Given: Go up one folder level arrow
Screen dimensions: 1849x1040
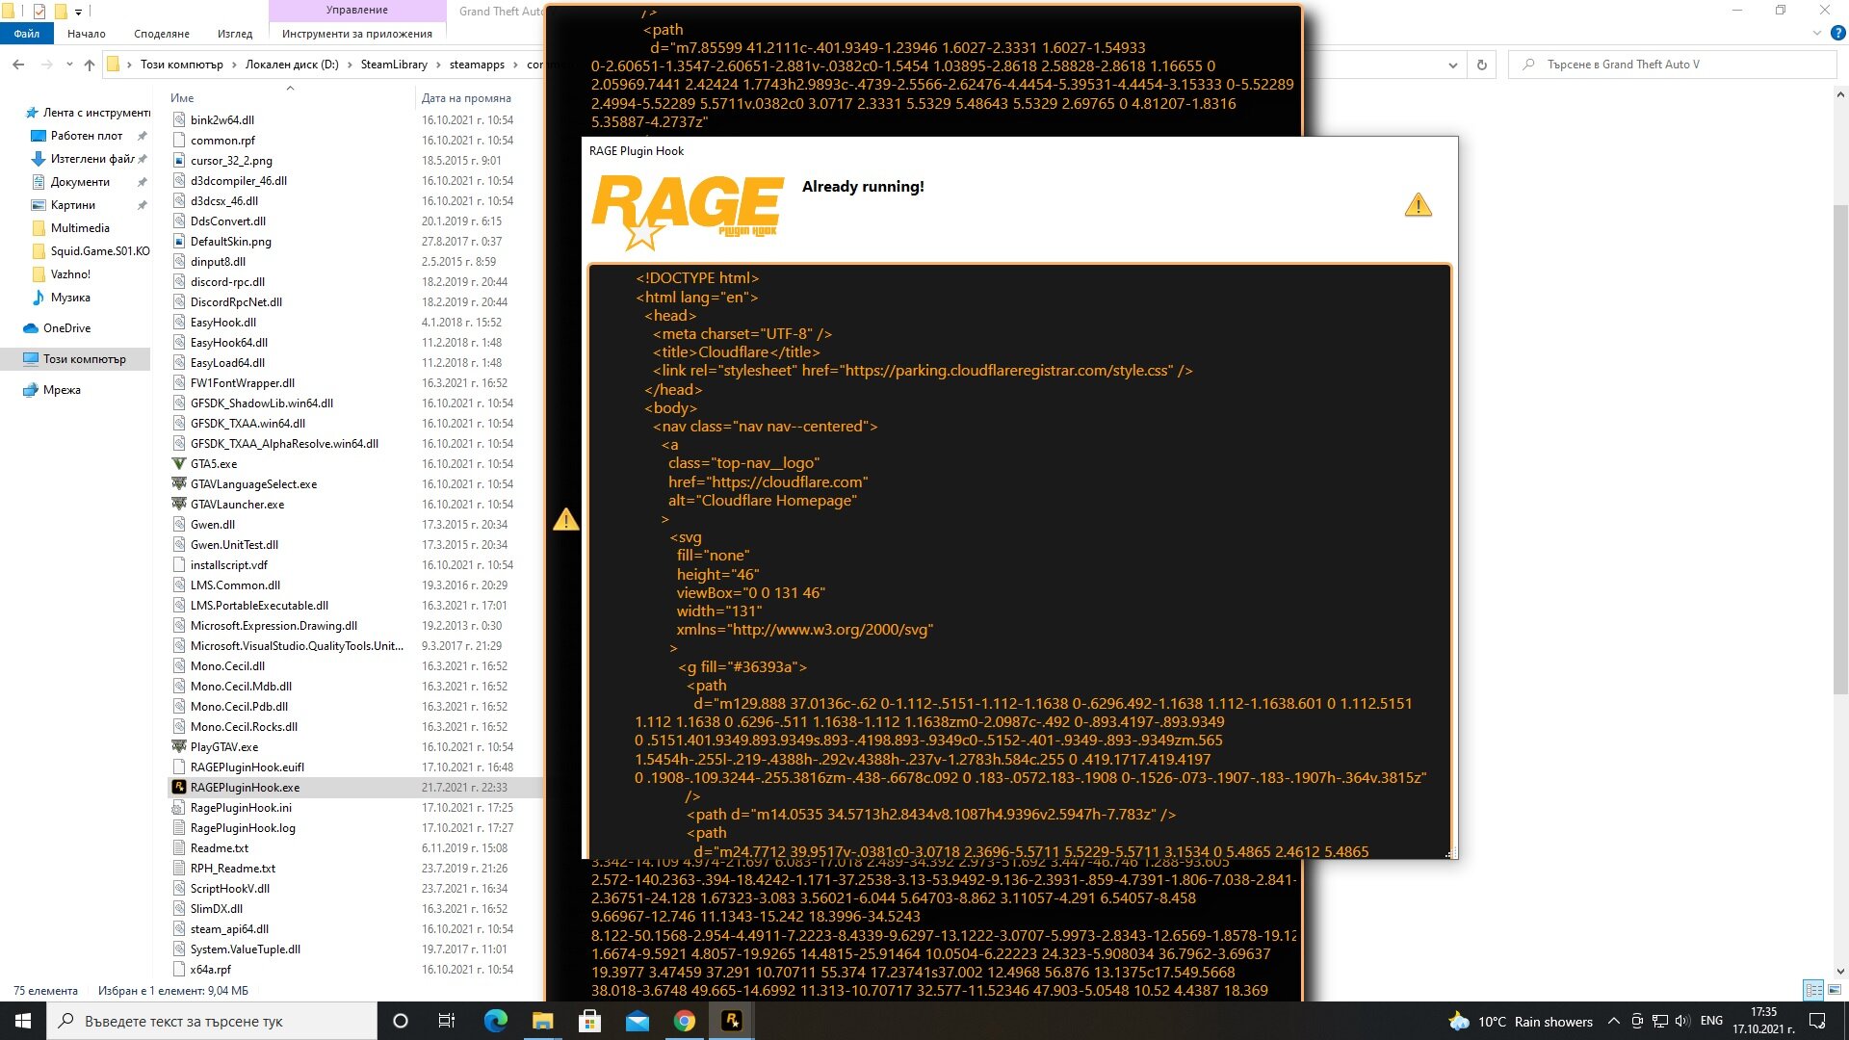Looking at the screenshot, I should coord(90,65).
